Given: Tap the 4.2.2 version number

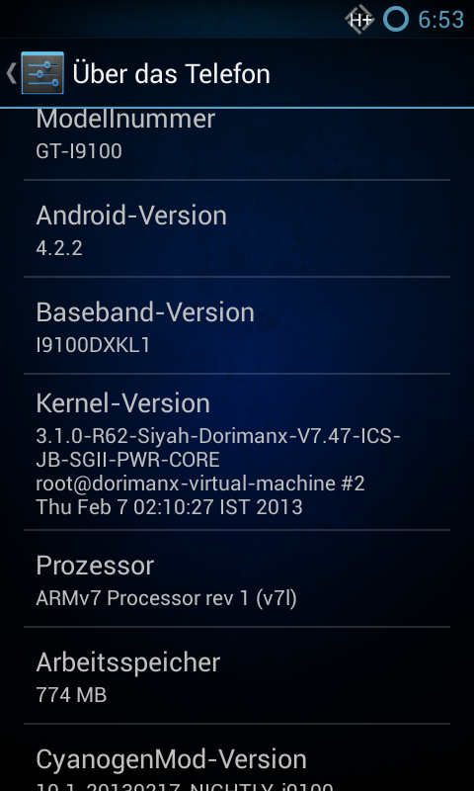Looking at the screenshot, I should tap(59, 248).
